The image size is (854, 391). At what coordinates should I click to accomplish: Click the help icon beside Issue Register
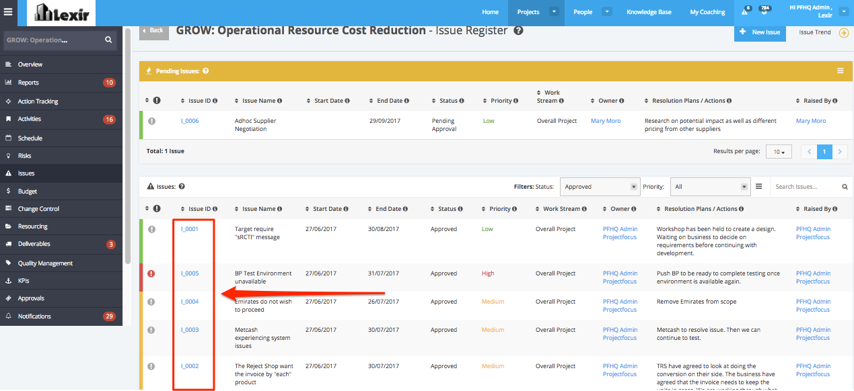(x=518, y=30)
